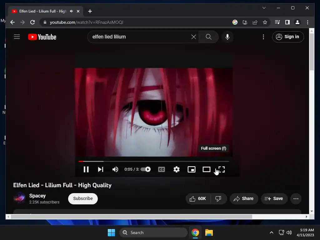
Task: Open YouTube settings three-dot menu
Action: tap(263, 37)
